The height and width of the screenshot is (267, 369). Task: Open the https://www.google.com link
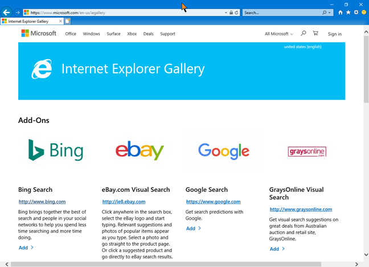(213, 202)
